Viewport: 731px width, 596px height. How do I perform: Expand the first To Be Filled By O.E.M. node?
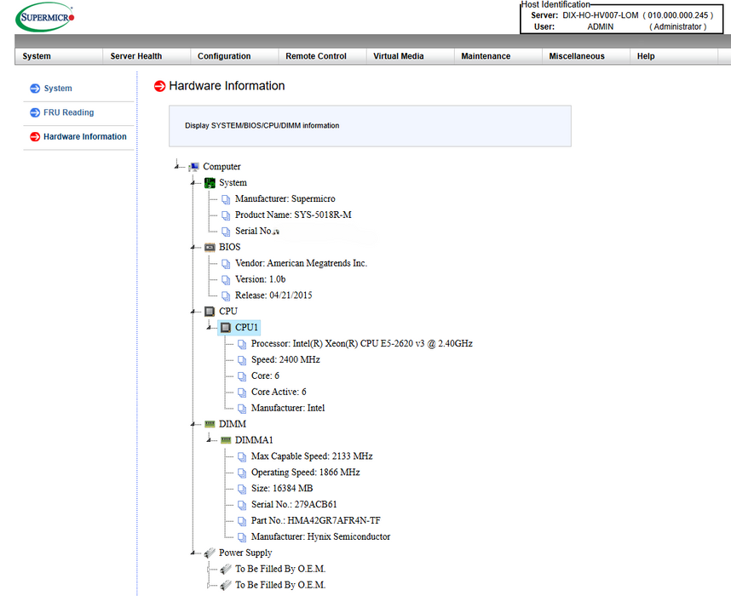pyautogui.click(x=209, y=569)
